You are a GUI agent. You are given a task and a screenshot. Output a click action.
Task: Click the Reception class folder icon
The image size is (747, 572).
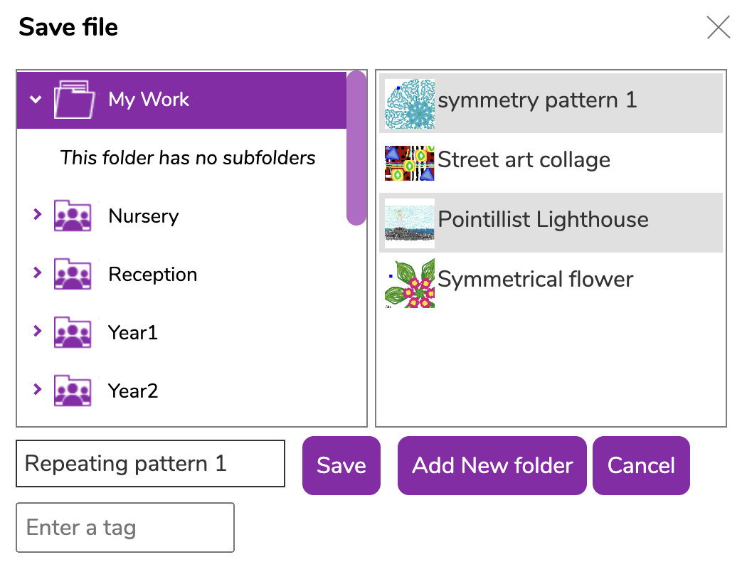[x=73, y=274]
